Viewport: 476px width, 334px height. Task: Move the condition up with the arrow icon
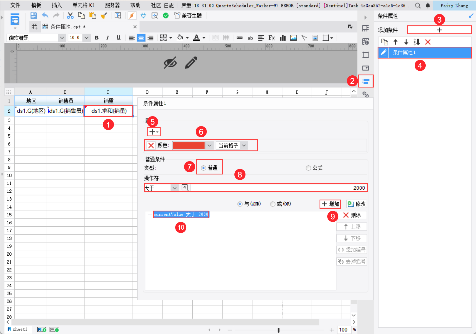tap(396, 42)
